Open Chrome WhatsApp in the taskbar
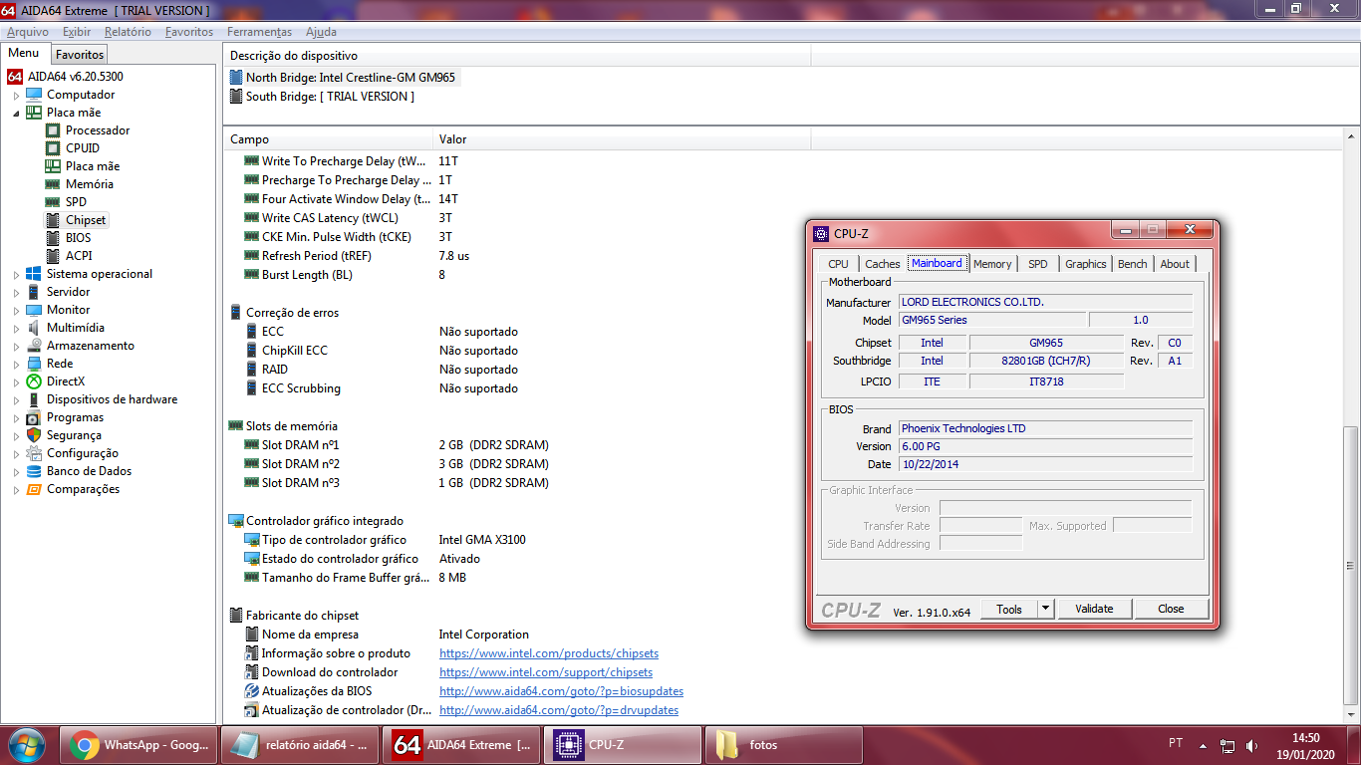This screenshot has width=1361, height=765. pyautogui.click(x=136, y=745)
